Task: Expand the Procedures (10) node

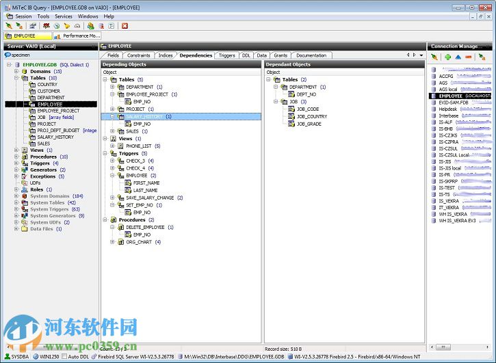Action: click(16, 157)
